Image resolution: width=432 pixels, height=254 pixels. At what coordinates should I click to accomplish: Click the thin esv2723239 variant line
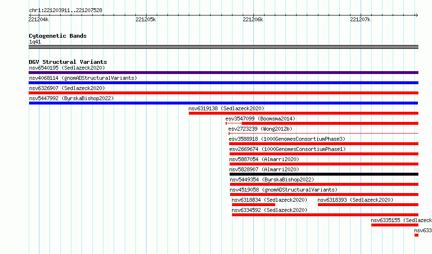click(324, 134)
